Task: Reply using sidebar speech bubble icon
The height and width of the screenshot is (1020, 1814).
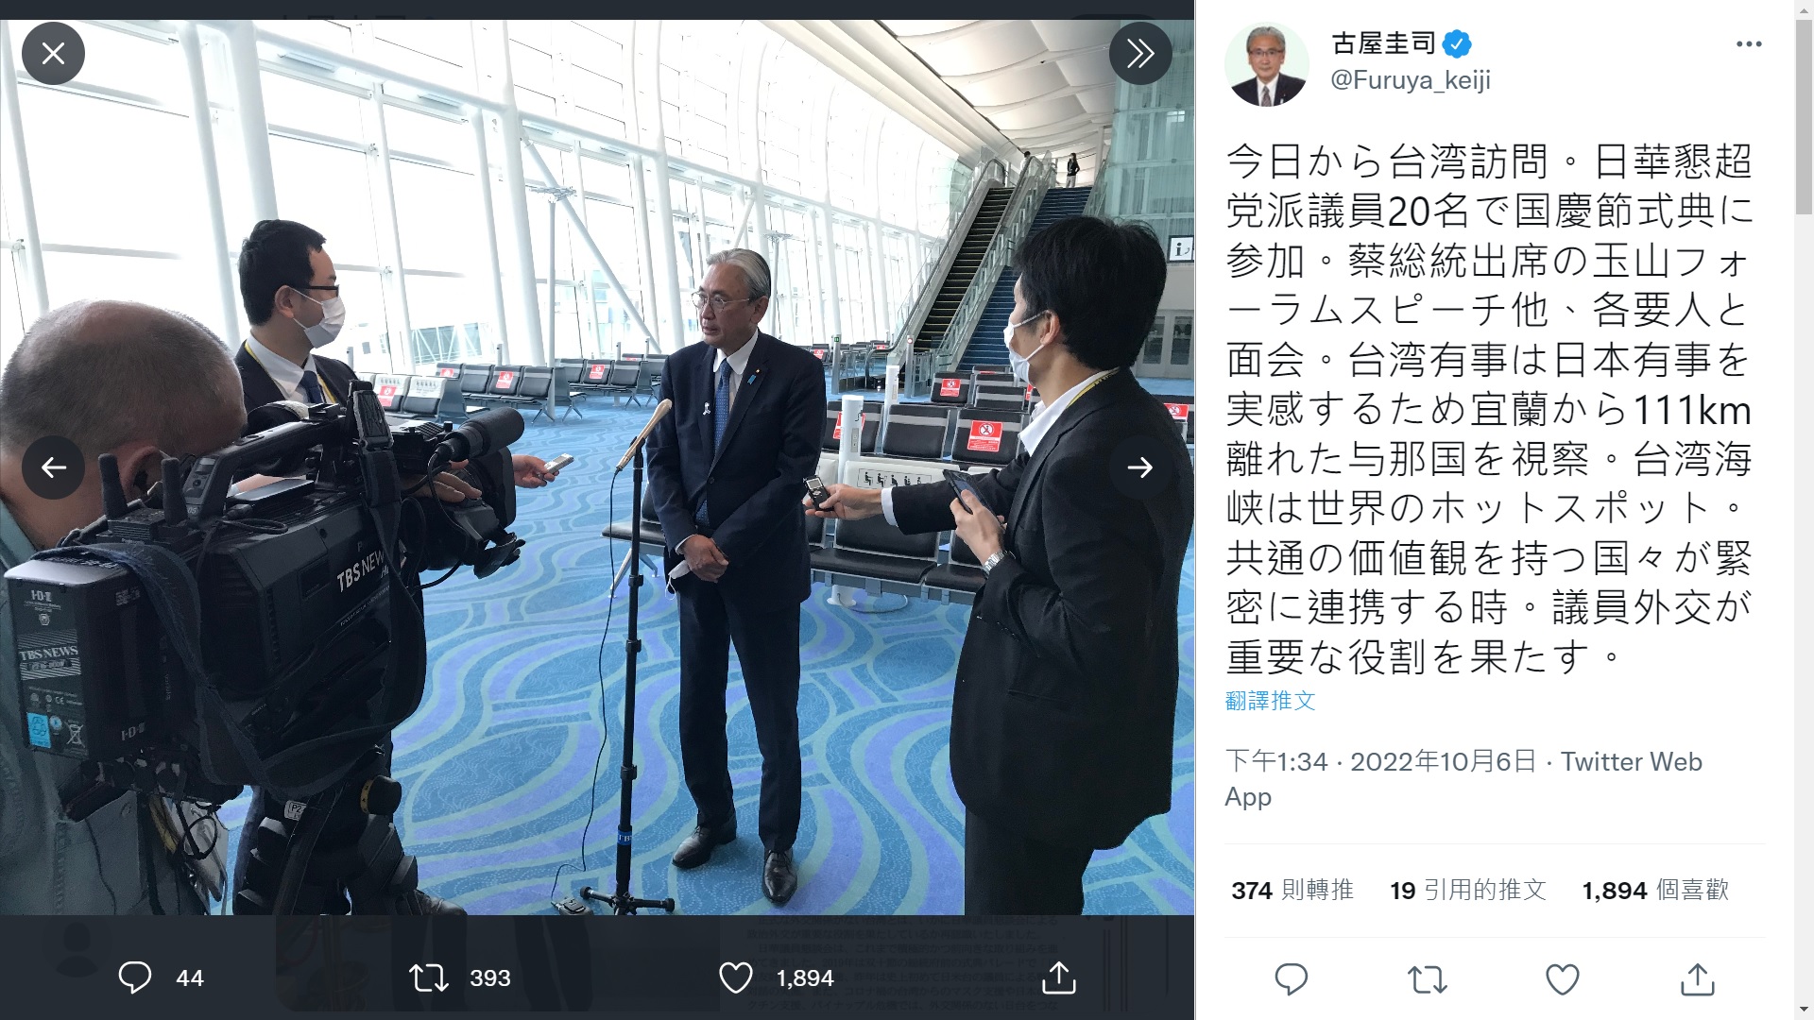Action: [x=1292, y=979]
